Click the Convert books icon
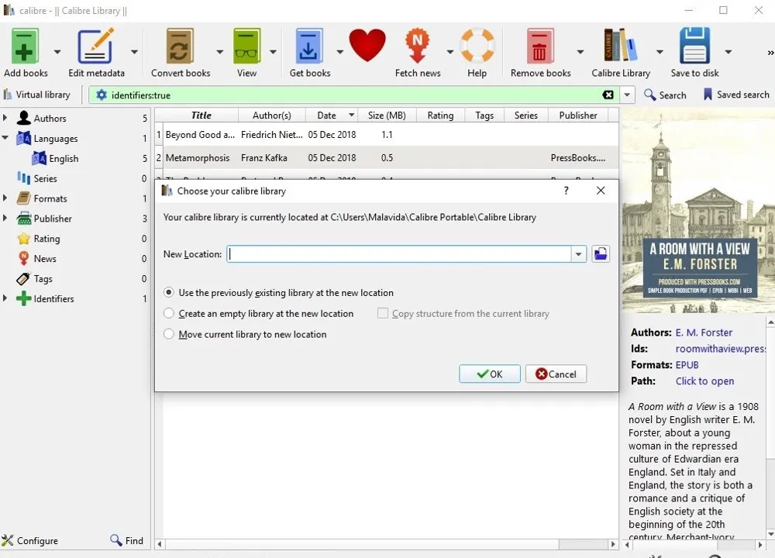Screen dimensions: 775x558 180,46
